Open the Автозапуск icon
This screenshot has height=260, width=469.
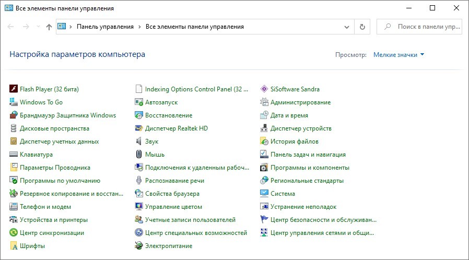pos(139,102)
